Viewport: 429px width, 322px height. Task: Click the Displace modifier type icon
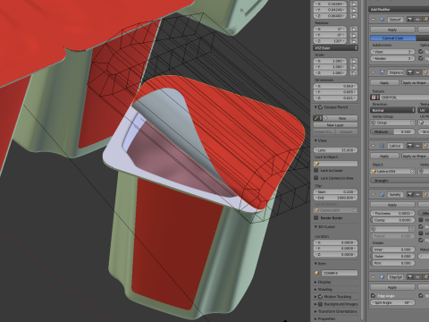[383, 72]
